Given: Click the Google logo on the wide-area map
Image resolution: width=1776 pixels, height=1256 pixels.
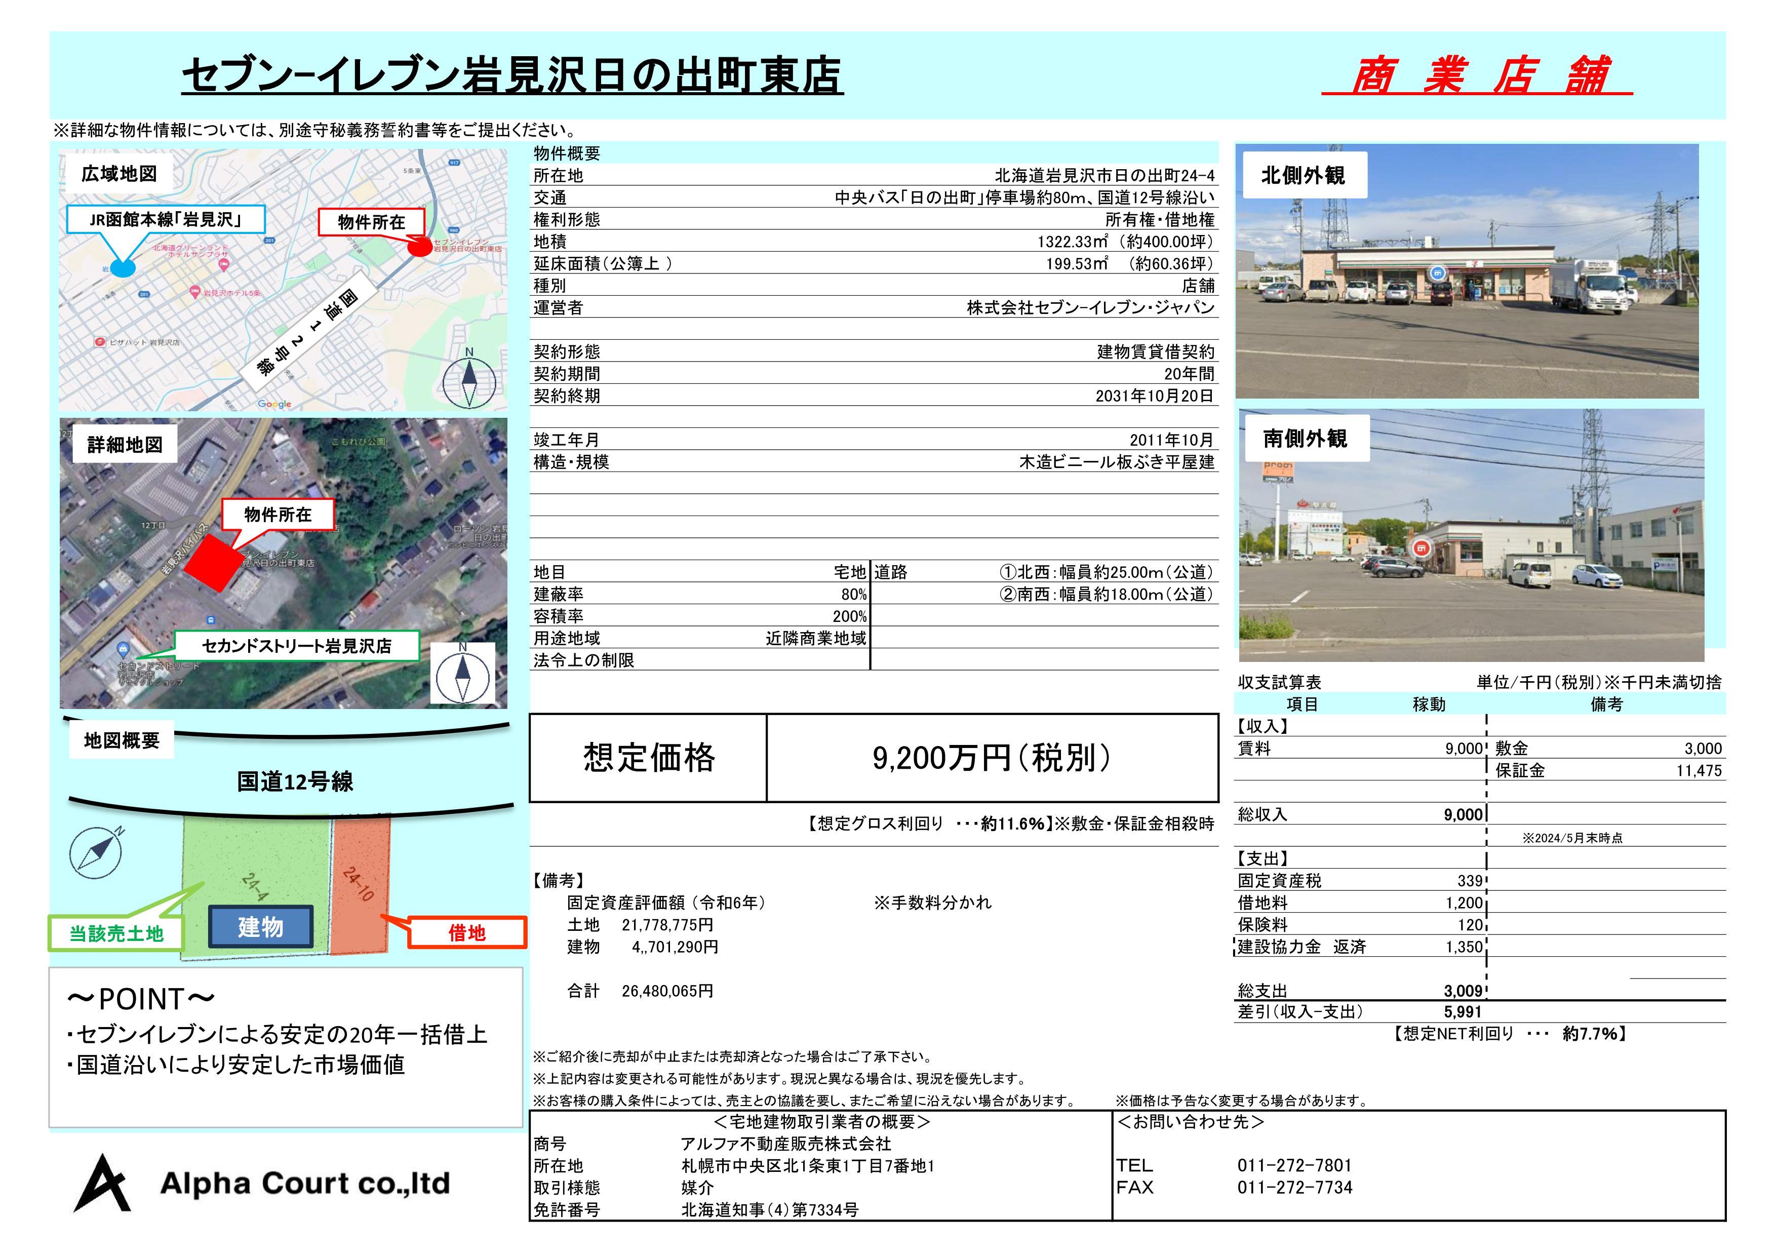Looking at the screenshot, I should [274, 404].
